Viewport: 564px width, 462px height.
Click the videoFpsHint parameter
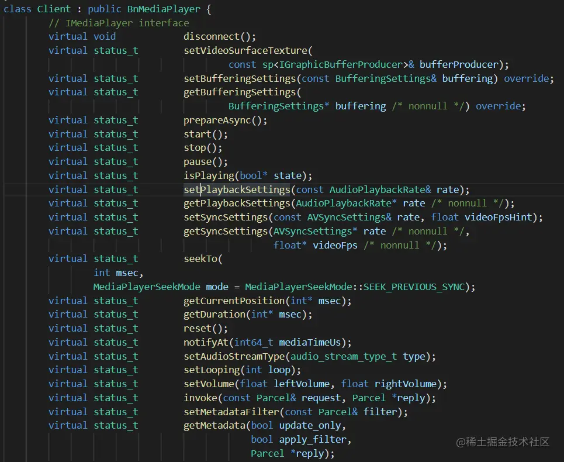(x=498, y=218)
